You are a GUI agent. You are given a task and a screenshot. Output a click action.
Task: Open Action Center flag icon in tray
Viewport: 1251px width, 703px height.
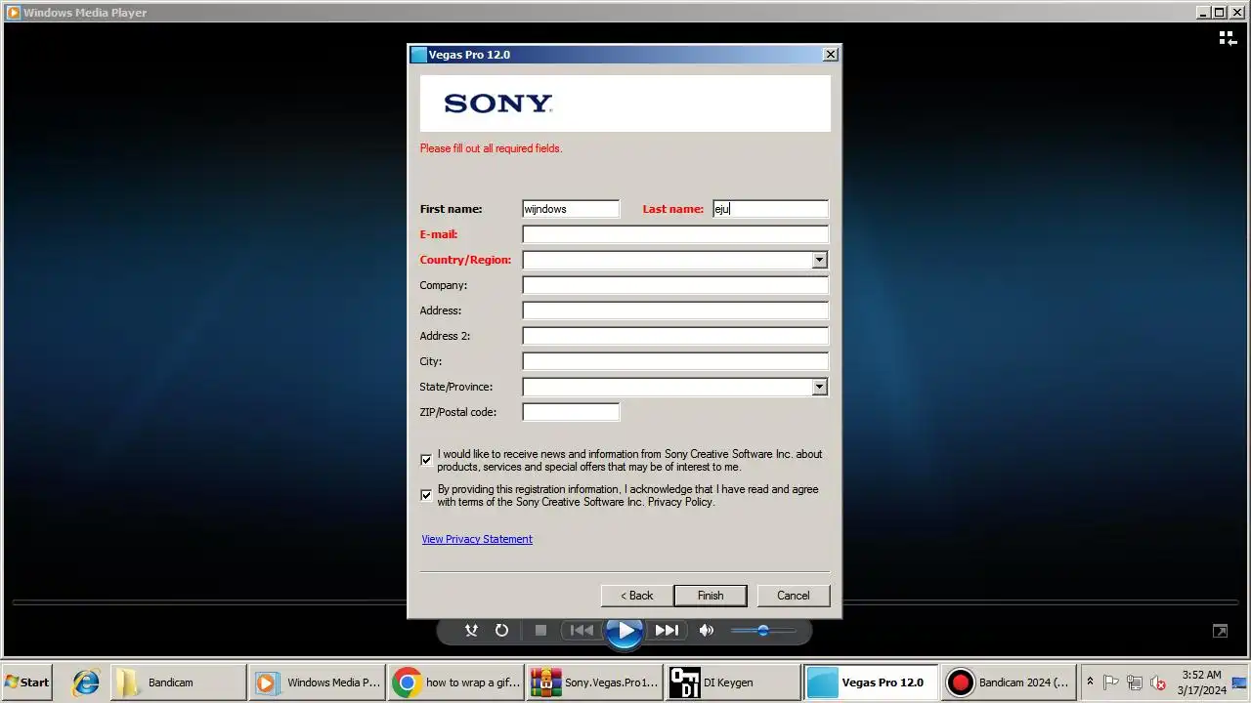click(1111, 682)
